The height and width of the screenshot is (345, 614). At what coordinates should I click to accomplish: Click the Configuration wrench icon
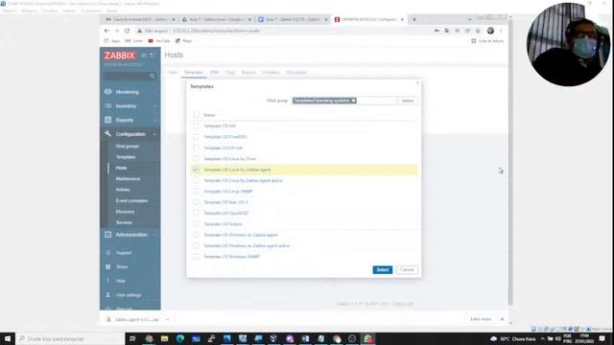pyautogui.click(x=108, y=134)
